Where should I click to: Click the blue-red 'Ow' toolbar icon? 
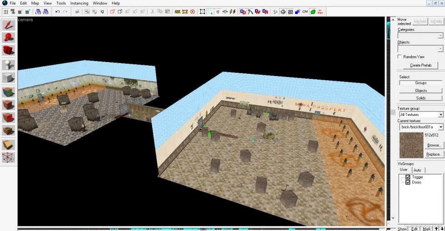click(258, 12)
